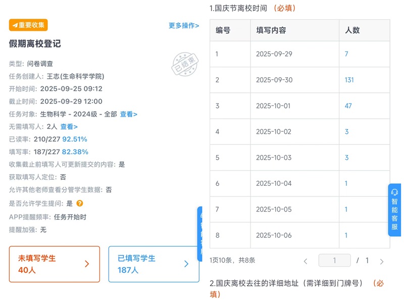View 无需填写人 list via 查看 link

click(69, 127)
